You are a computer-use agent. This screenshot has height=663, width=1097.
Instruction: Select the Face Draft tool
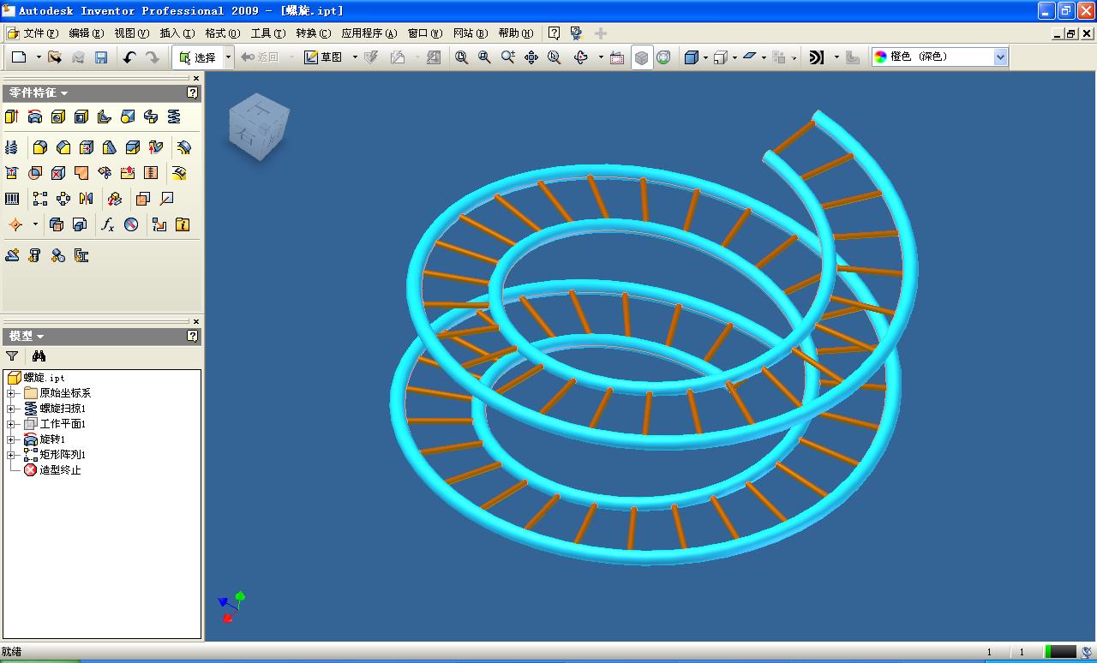(x=109, y=147)
